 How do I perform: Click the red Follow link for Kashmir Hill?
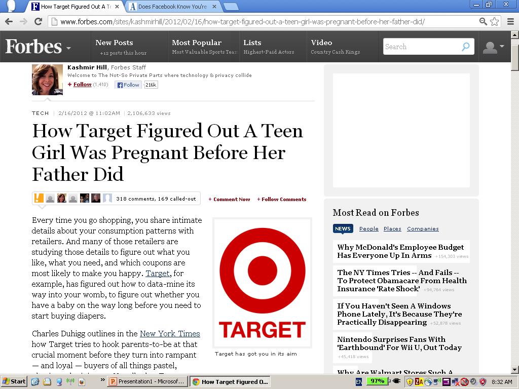click(x=82, y=85)
